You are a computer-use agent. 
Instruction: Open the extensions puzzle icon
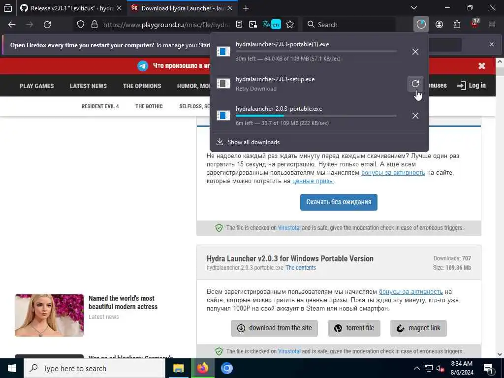point(457,25)
